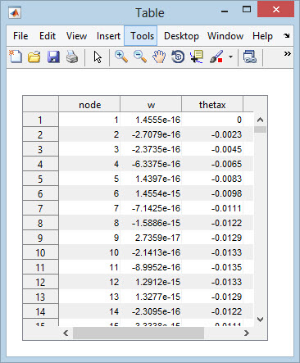Click the New Figure icon
This screenshot has width=300, height=363.
(16, 57)
